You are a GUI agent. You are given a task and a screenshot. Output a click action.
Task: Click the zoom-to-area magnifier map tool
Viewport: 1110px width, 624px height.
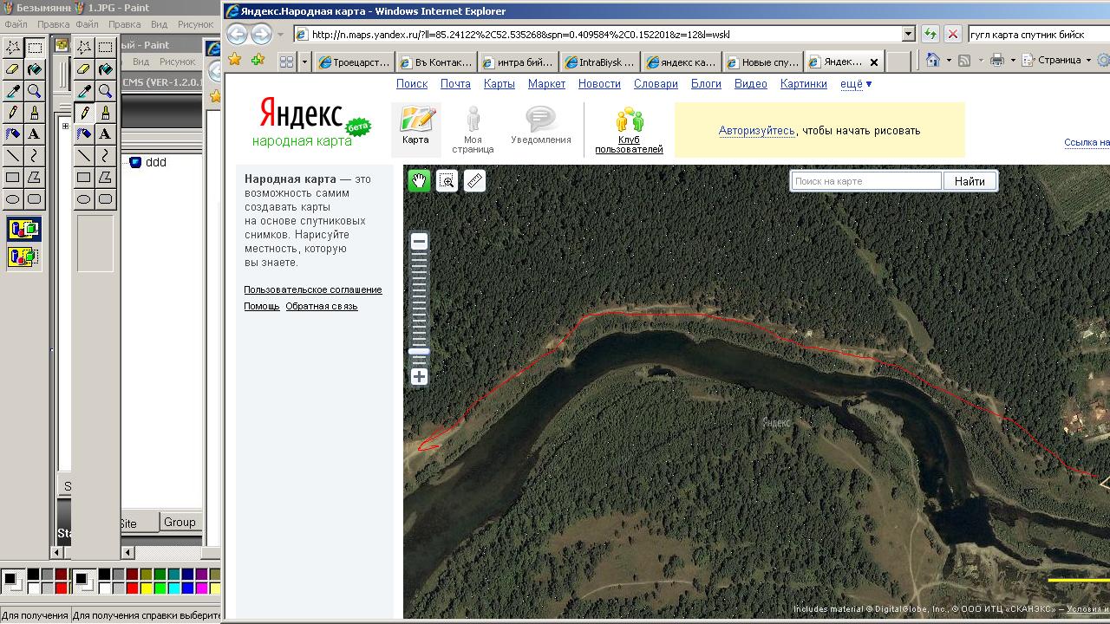(447, 181)
